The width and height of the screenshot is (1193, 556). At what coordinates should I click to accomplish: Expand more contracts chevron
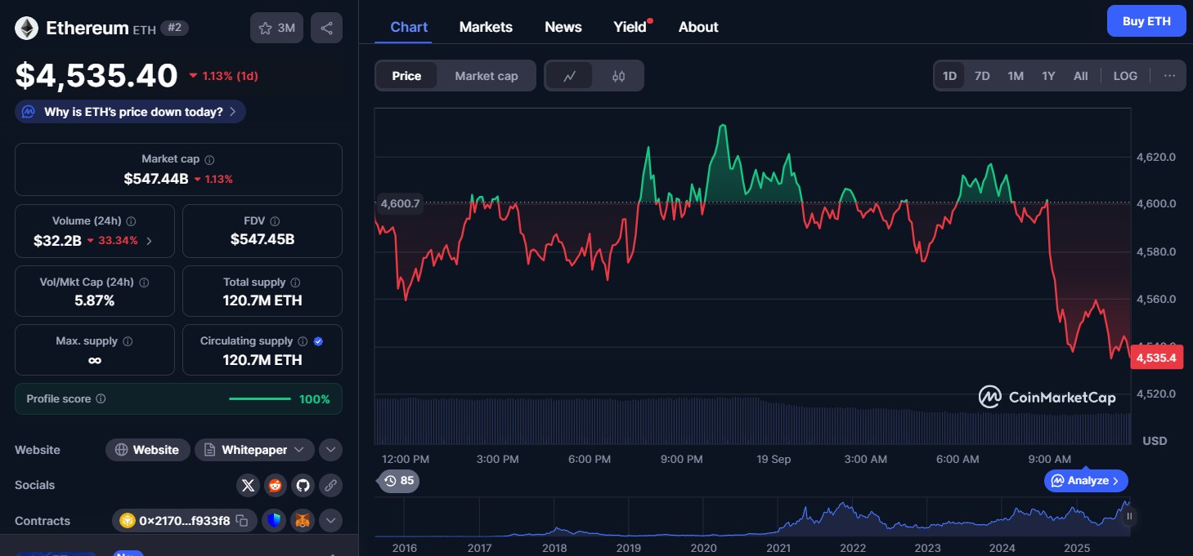click(330, 520)
